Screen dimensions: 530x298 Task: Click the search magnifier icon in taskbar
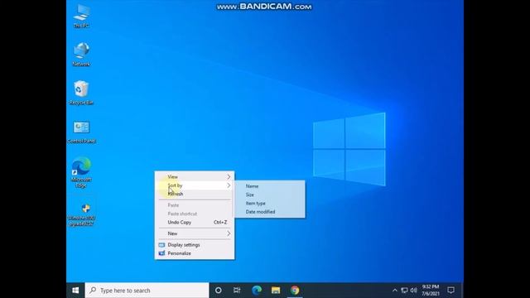[93, 291]
